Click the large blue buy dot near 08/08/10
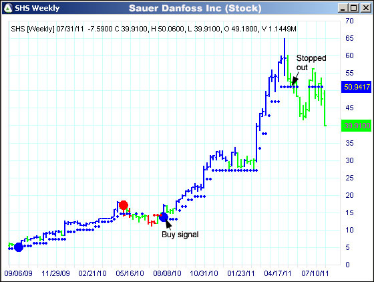The width and height of the screenshot is (374, 282). [x=164, y=217]
